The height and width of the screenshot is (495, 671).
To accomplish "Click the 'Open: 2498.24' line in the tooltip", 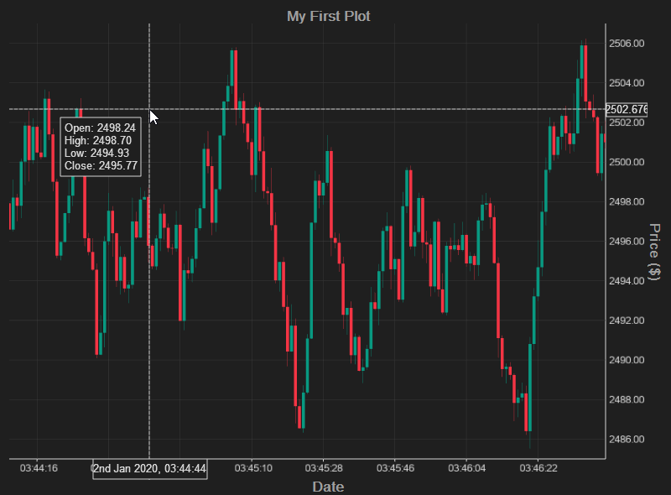I will (x=100, y=128).
